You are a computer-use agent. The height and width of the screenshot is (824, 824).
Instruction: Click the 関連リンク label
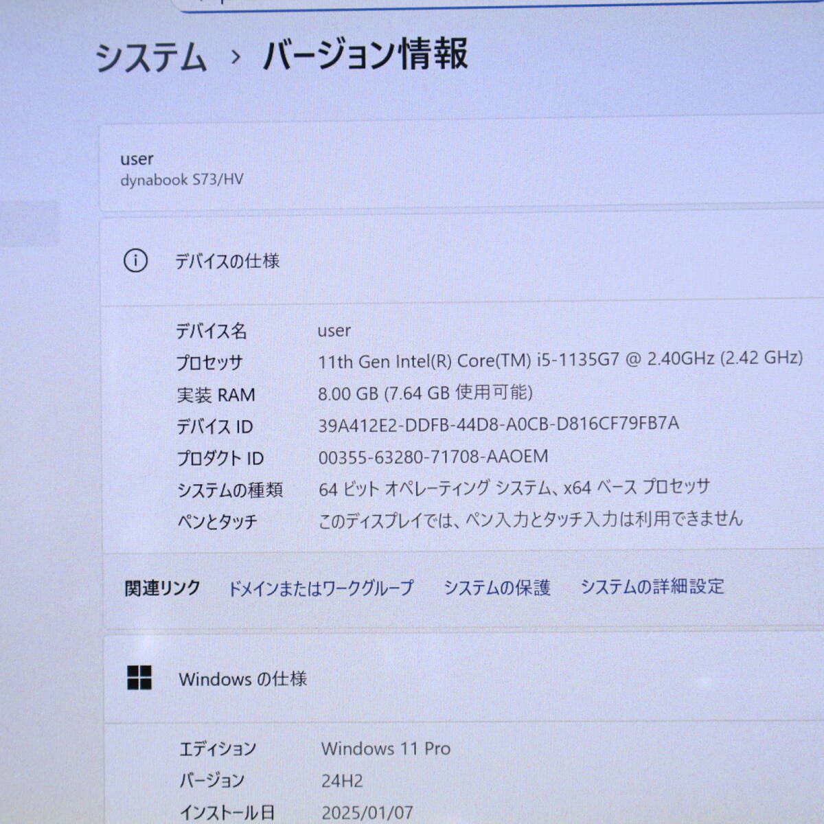point(162,588)
